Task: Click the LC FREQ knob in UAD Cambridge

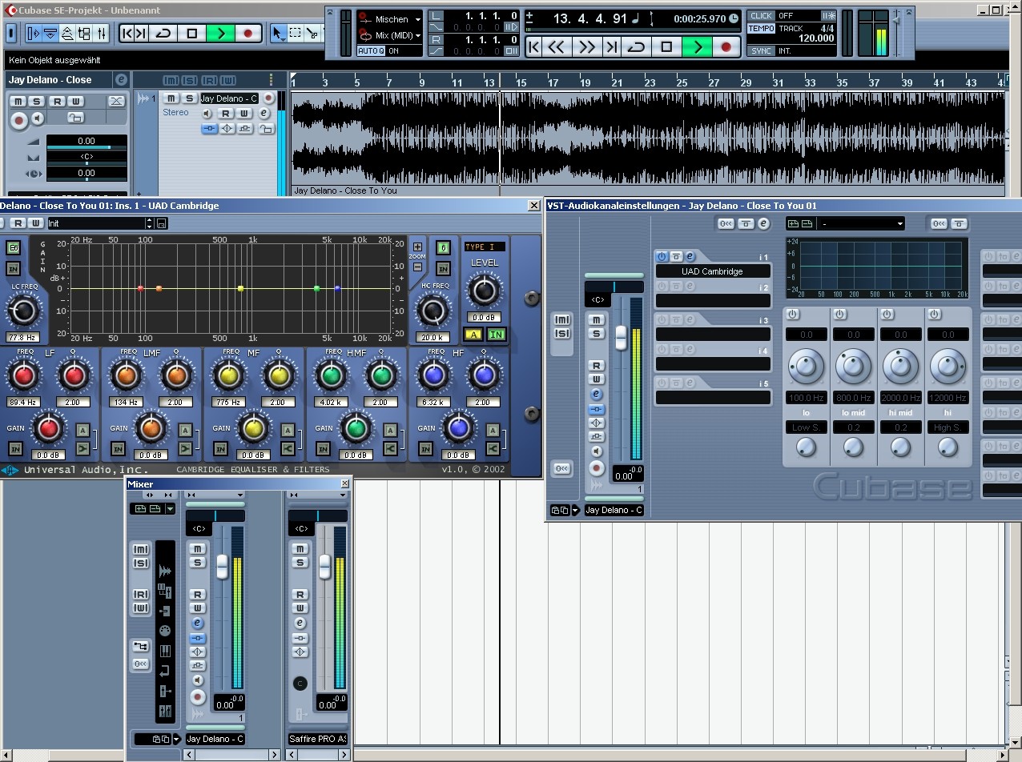Action: (x=23, y=311)
